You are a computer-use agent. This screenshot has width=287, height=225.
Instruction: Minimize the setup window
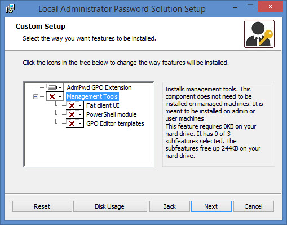click(x=235, y=8)
